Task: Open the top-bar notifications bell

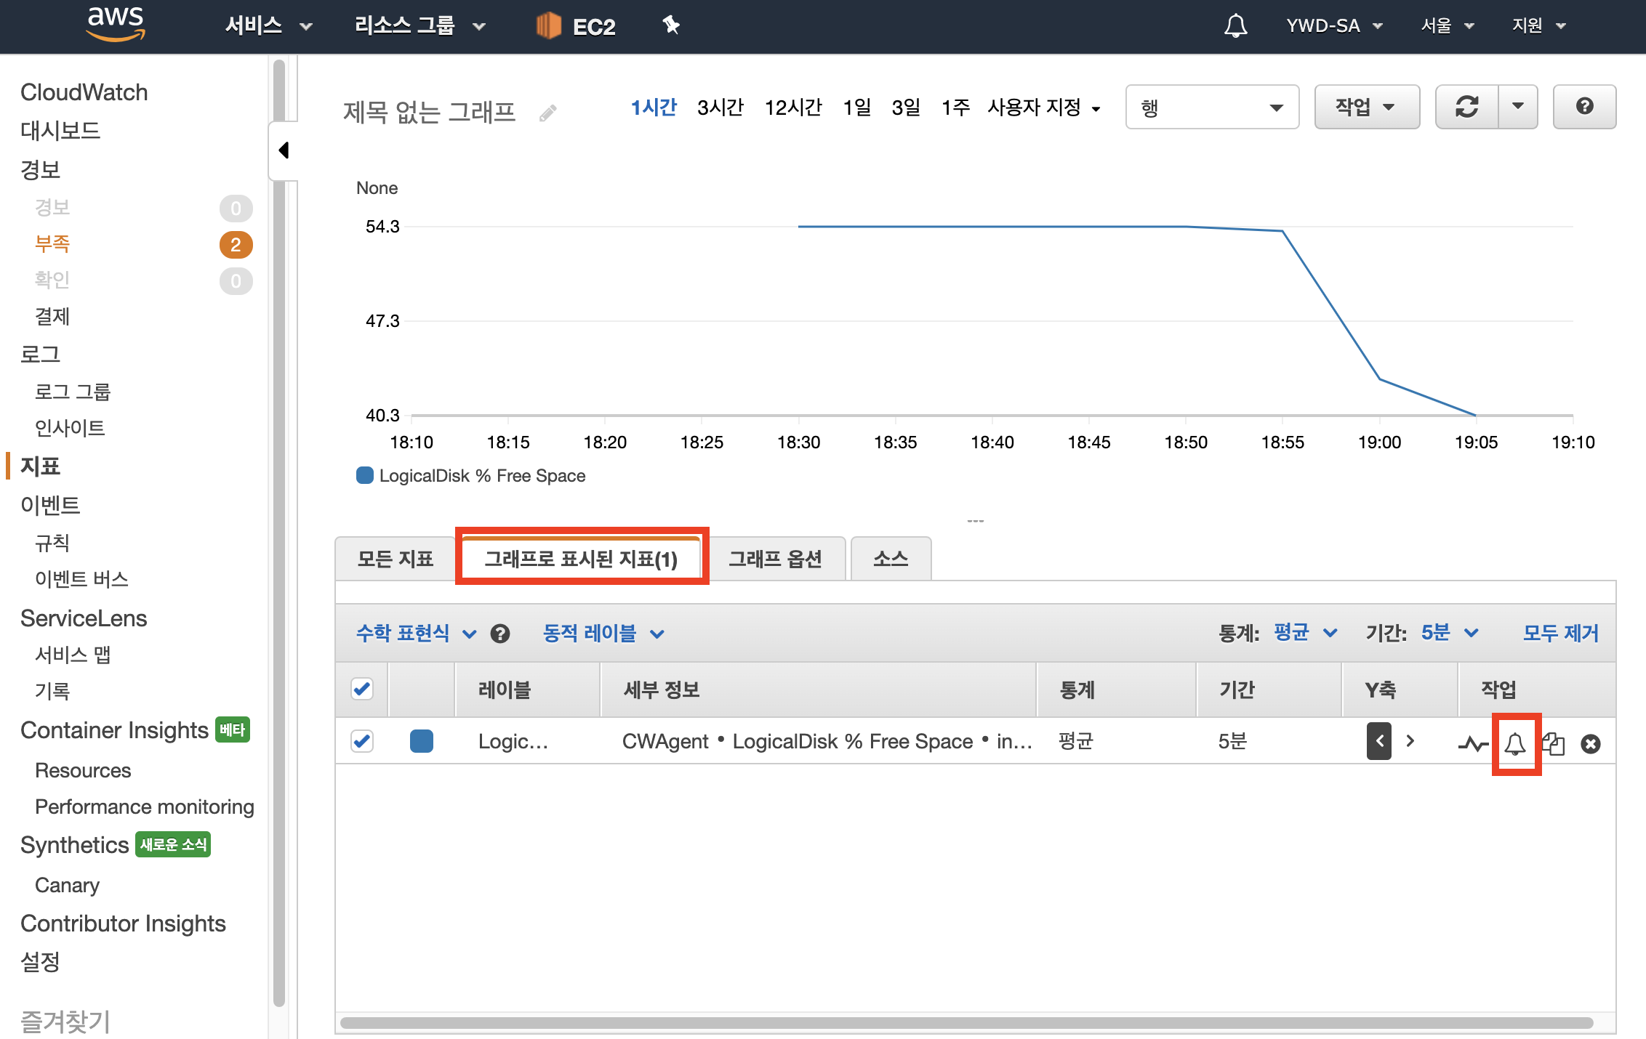Action: click(x=1235, y=26)
